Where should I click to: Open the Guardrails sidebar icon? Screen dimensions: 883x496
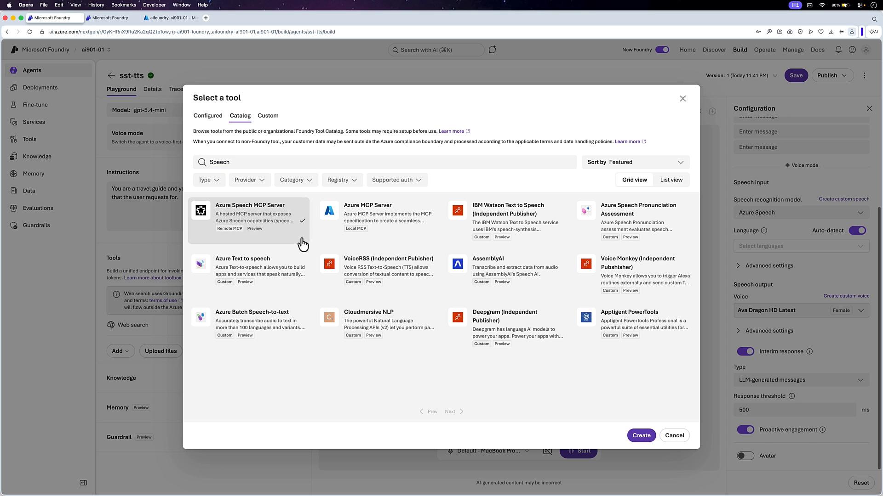[14, 225]
